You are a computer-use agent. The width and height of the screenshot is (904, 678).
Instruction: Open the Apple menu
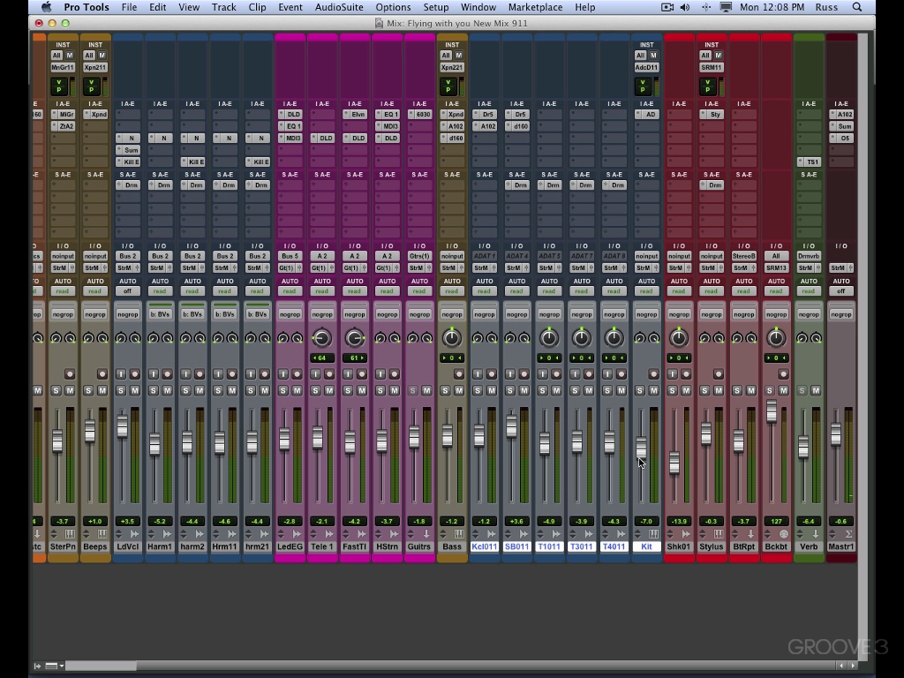[46, 7]
